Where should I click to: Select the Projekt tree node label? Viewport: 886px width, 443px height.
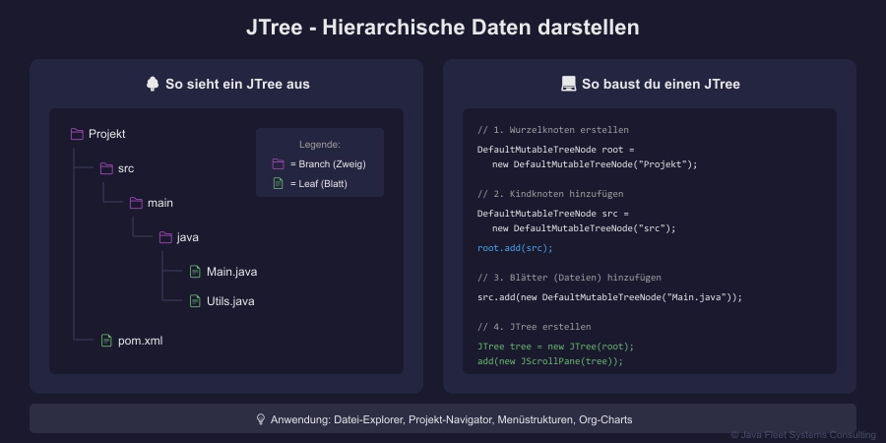(x=107, y=134)
